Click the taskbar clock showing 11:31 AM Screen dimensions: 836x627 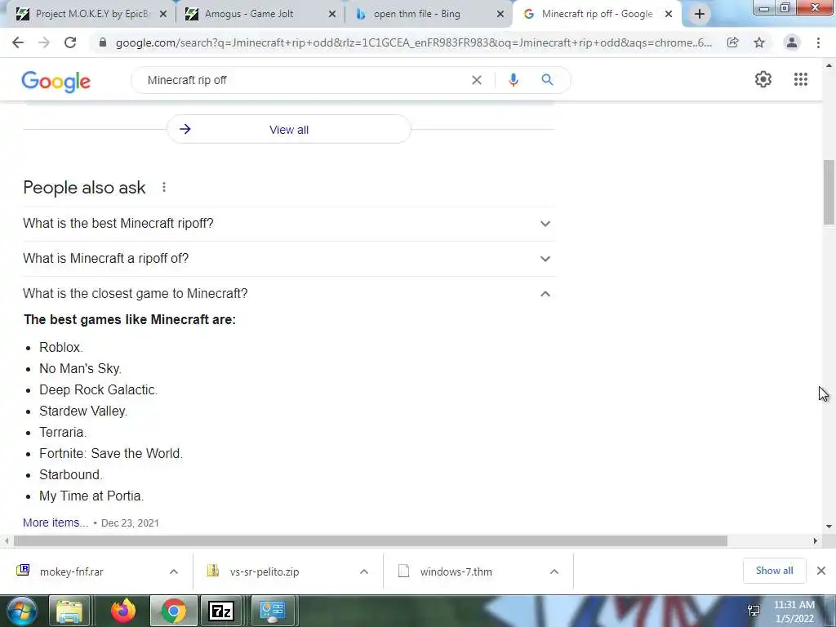[794, 611]
